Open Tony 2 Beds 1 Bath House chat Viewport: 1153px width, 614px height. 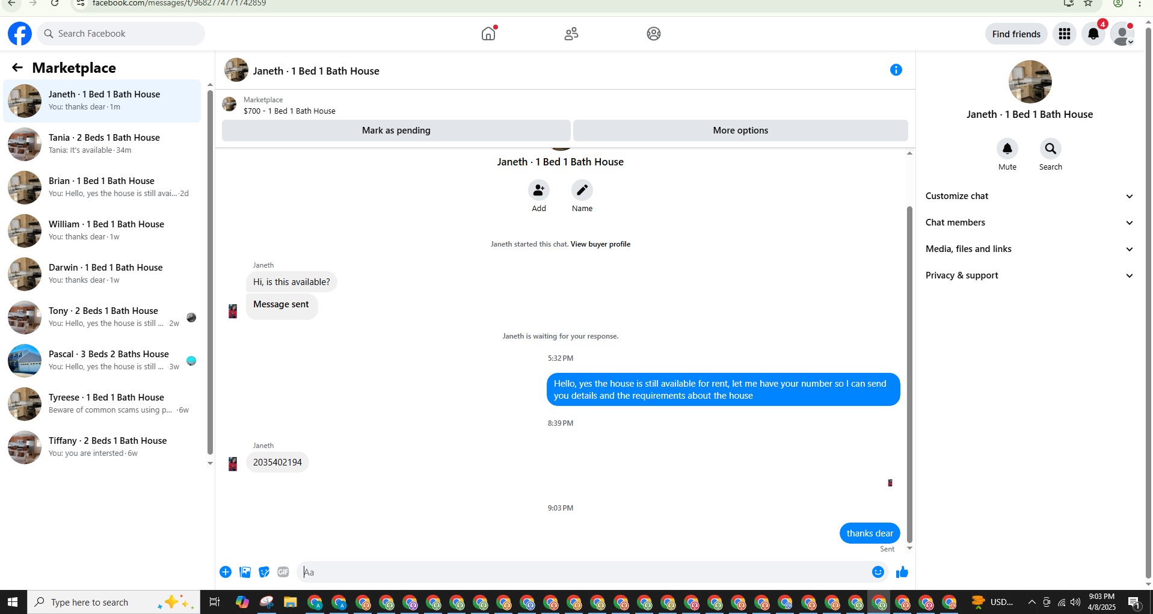click(102, 318)
